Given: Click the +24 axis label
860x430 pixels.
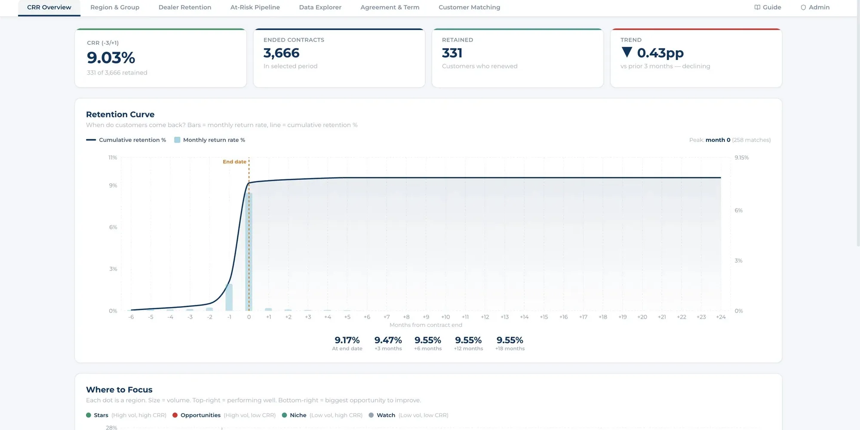Looking at the screenshot, I should click(721, 317).
